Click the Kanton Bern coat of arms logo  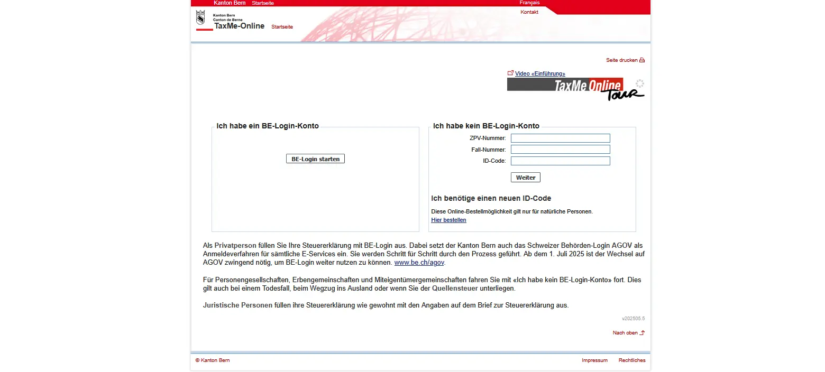(x=201, y=18)
